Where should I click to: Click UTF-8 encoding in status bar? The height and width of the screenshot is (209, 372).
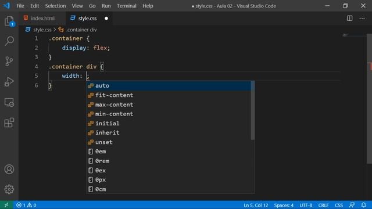click(306, 205)
